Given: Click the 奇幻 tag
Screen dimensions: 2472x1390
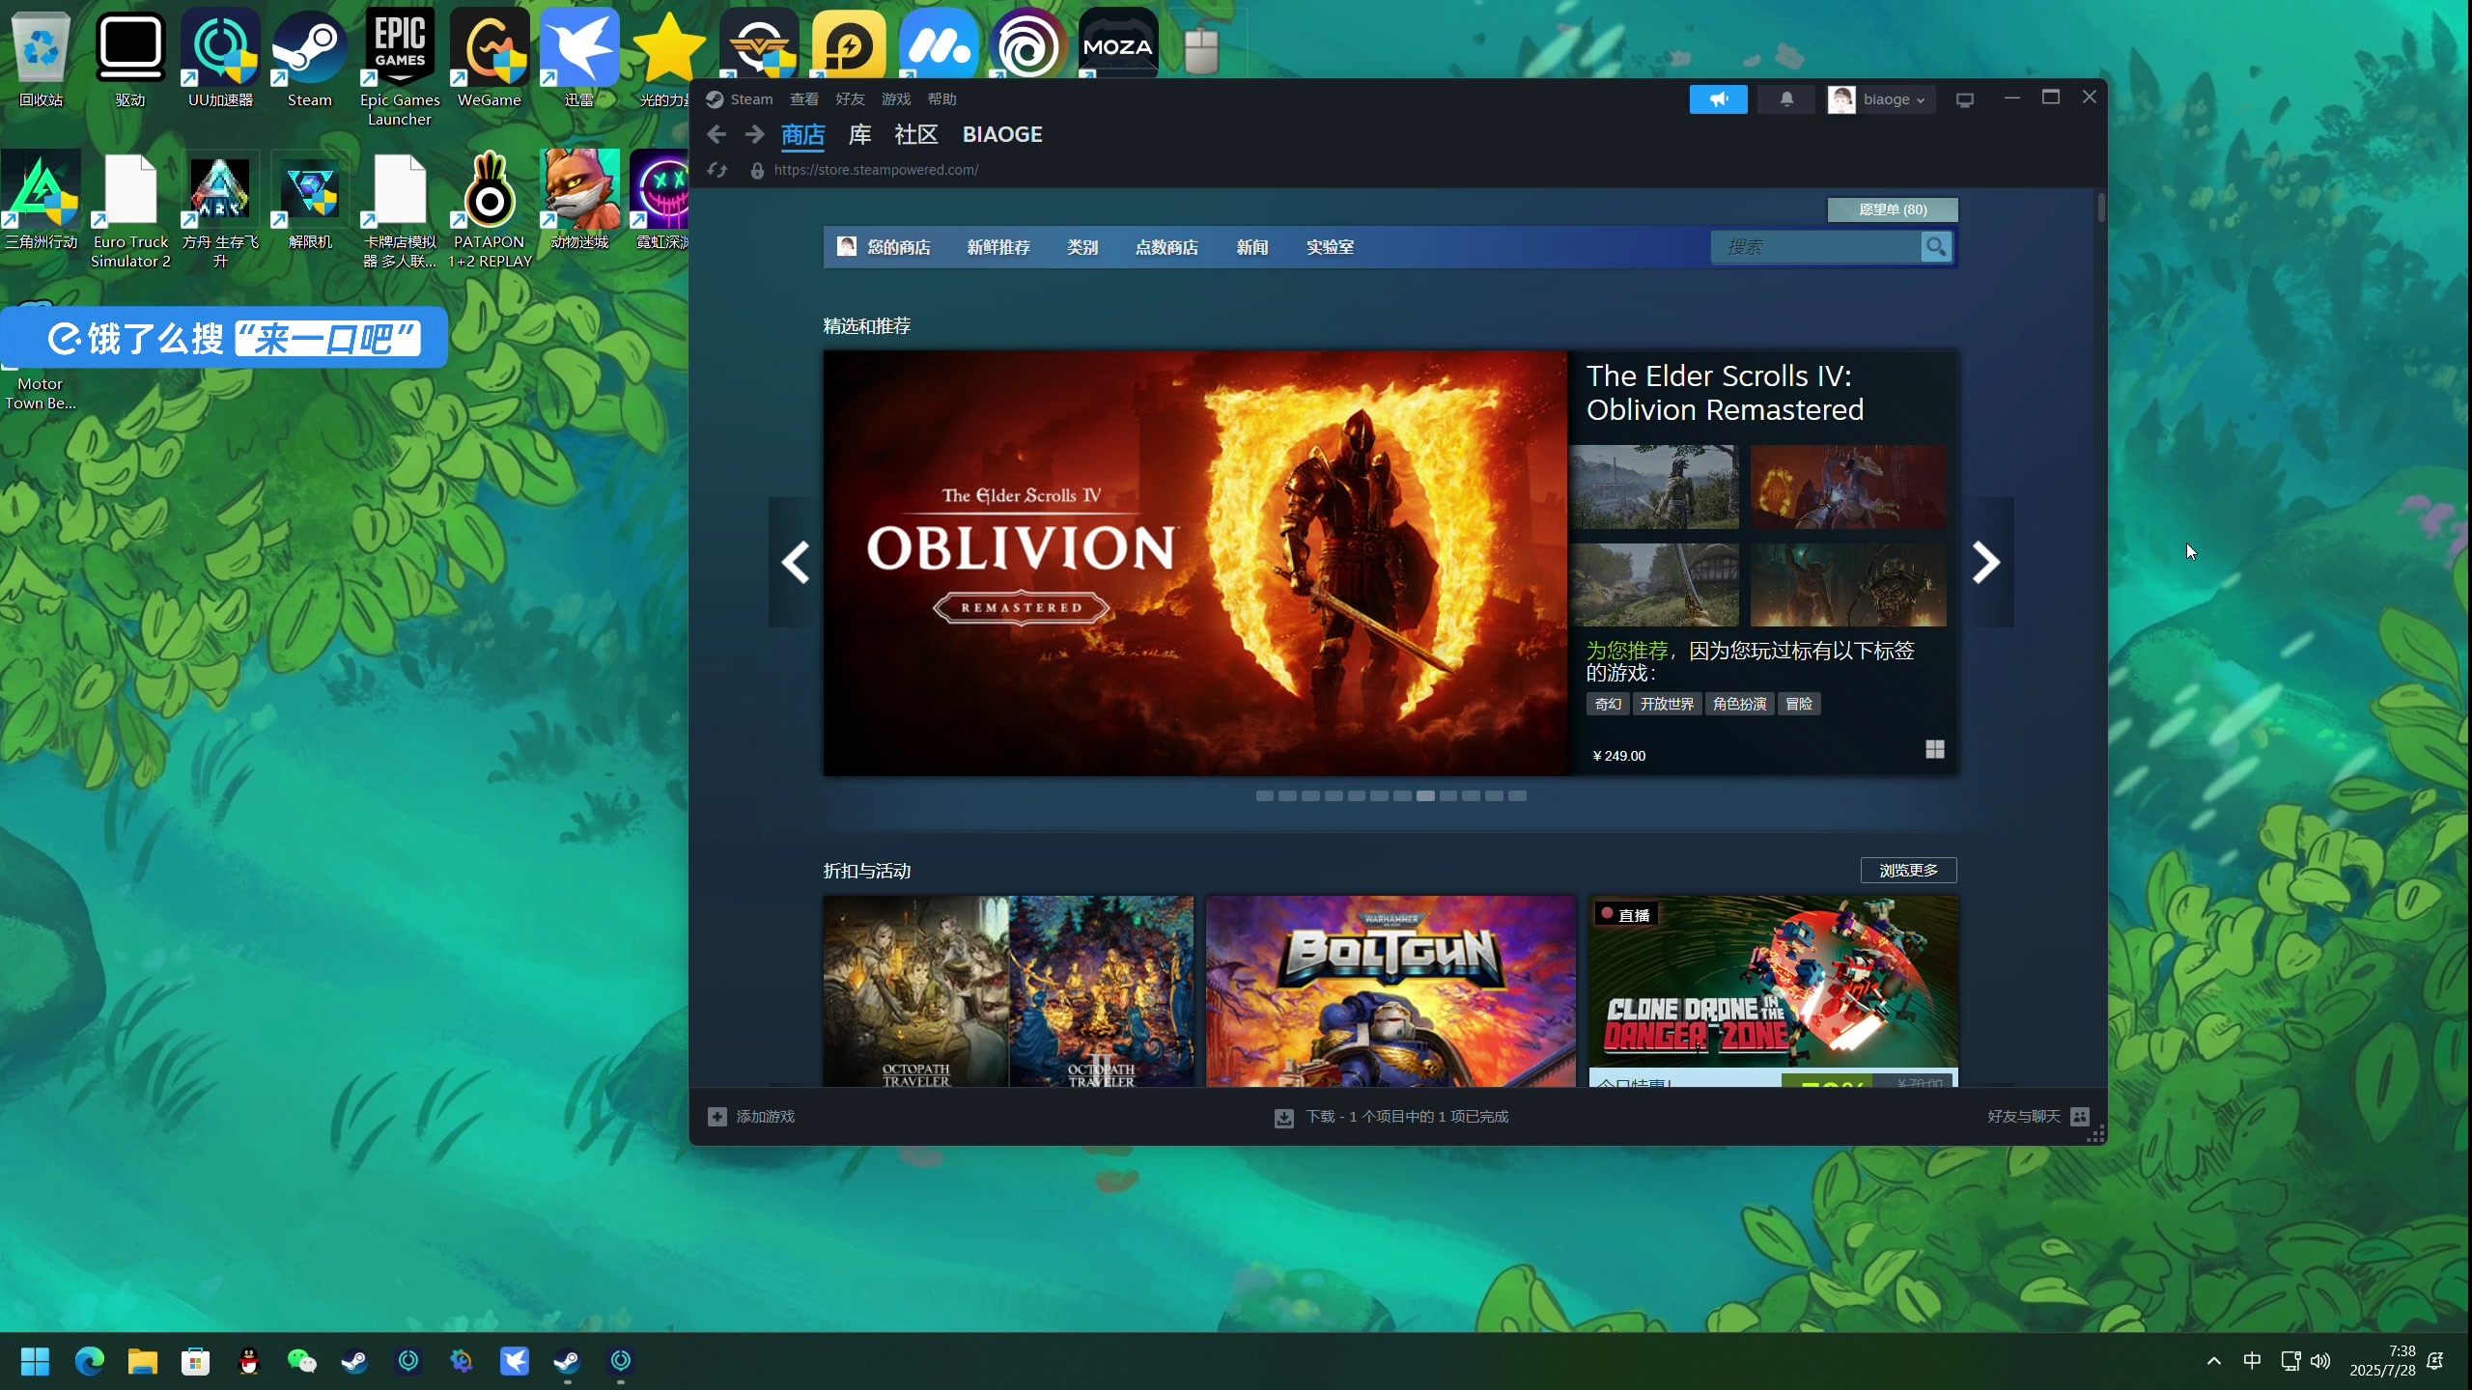Looking at the screenshot, I should [x=1608, y=704].
